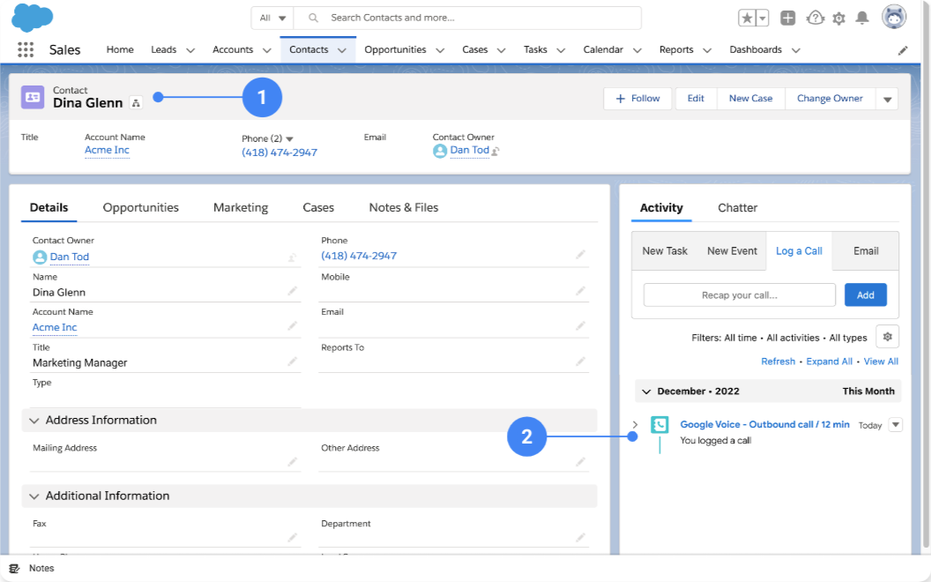Viewport: 931px width, 582px height.
Task: Click the Dan Tod avatar in Details
Action: tap(40, 257)
